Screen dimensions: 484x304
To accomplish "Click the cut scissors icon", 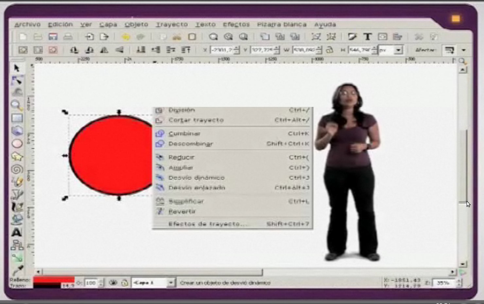I will pos(177,37).
